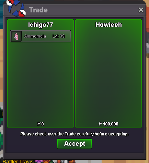Click the Pokédollar symbol beside 100,000
This screenshot has width=149, height=163.
click(x=100, y=124)
